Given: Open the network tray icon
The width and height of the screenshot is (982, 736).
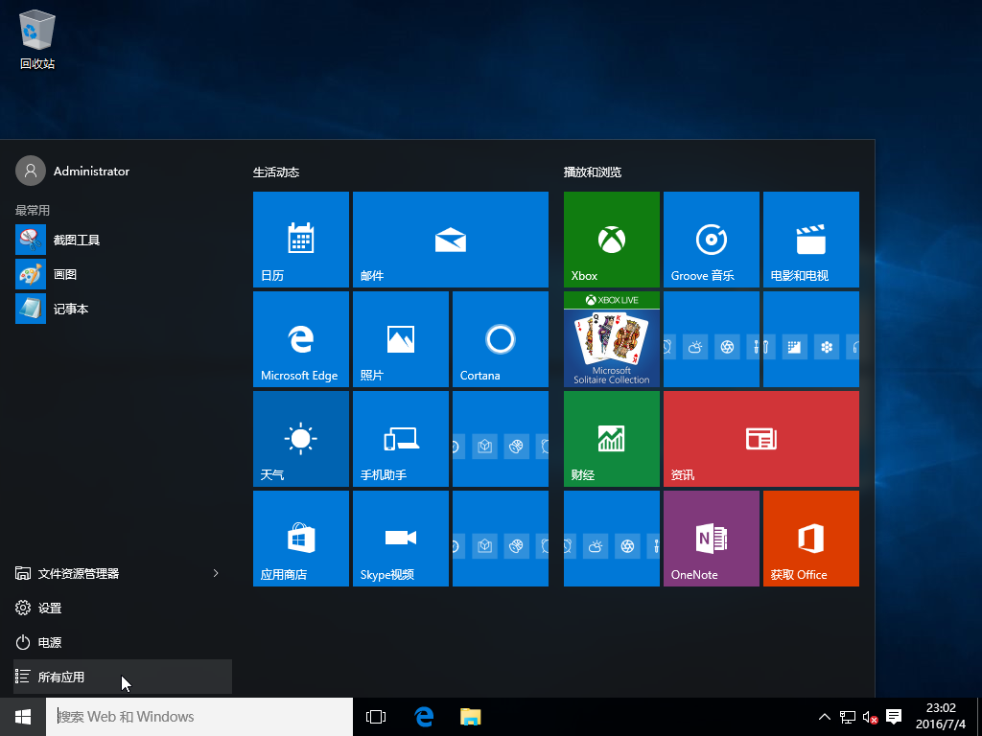Looking at the screenshot, I should pyautogui.click(x=848, y=717).
